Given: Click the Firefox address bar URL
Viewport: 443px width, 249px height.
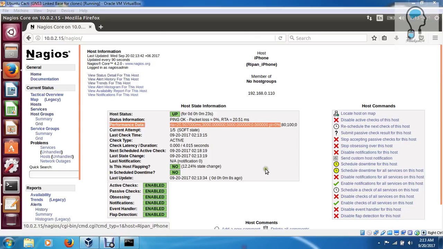Looking at the screenshot, I should tap(63, 38).
